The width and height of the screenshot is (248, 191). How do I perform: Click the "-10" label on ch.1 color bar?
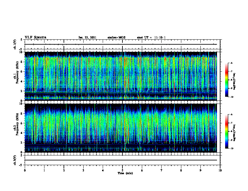(x=232, y=97)
